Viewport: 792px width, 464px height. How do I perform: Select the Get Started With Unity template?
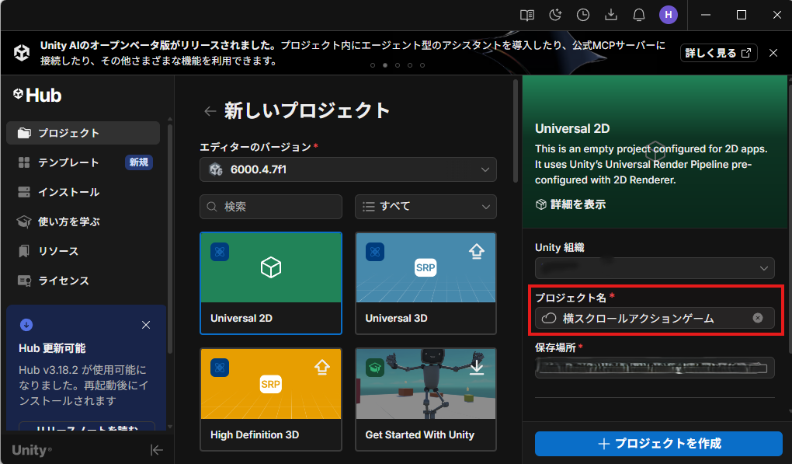[426, 399]
